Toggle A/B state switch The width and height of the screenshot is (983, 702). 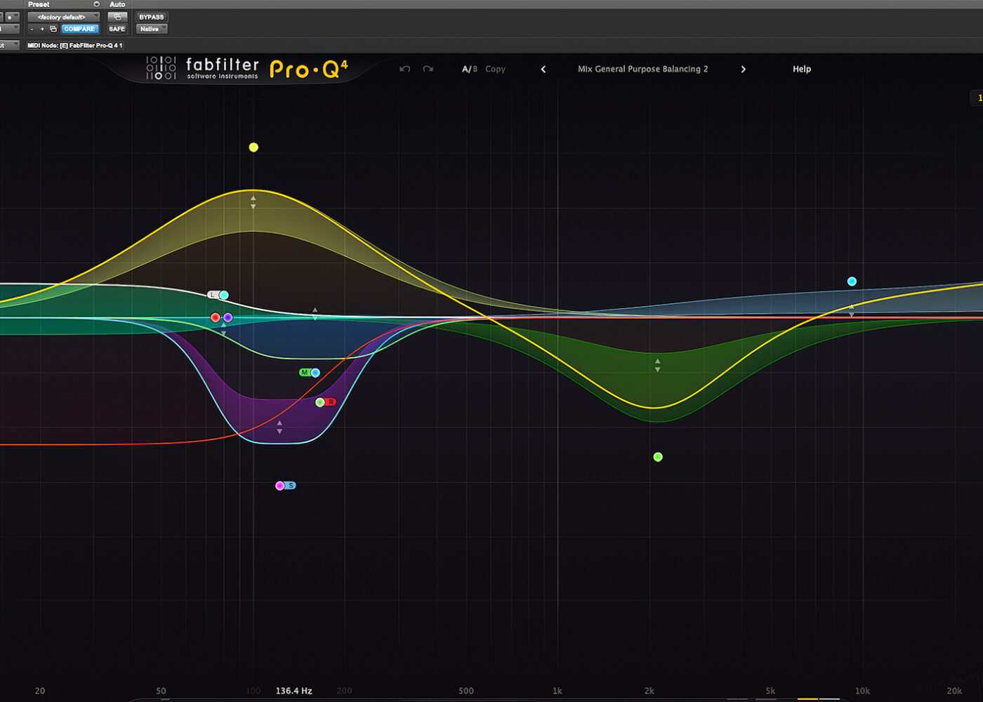click(x=469, y=69)
